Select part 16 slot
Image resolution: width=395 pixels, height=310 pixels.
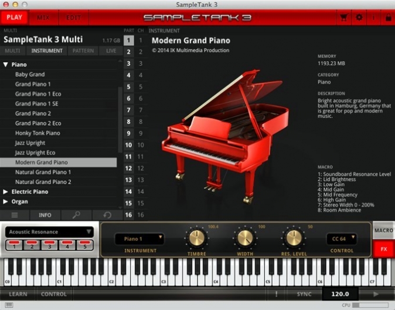(x=128, y=215)
